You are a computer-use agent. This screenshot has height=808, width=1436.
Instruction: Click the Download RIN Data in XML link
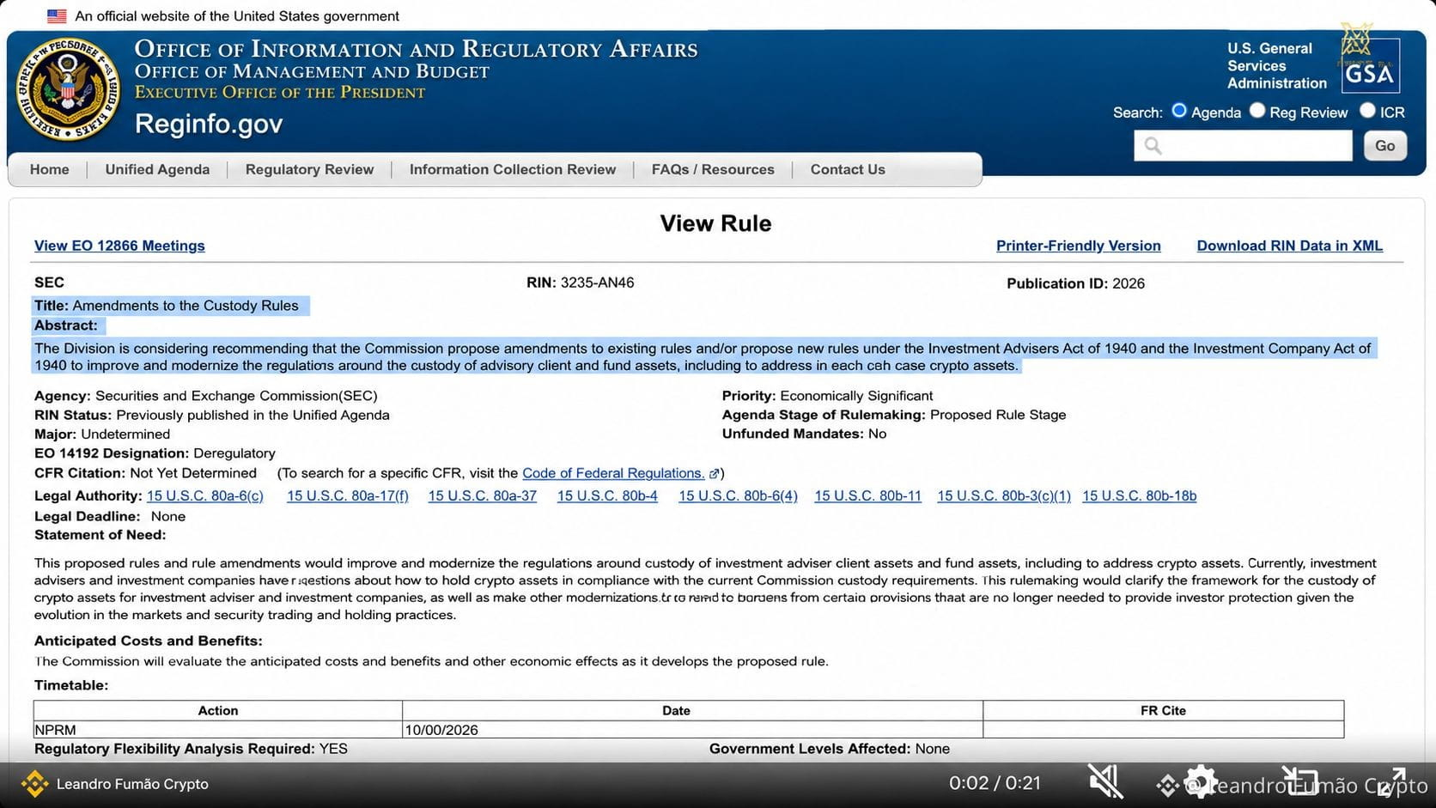[1290, 246]
